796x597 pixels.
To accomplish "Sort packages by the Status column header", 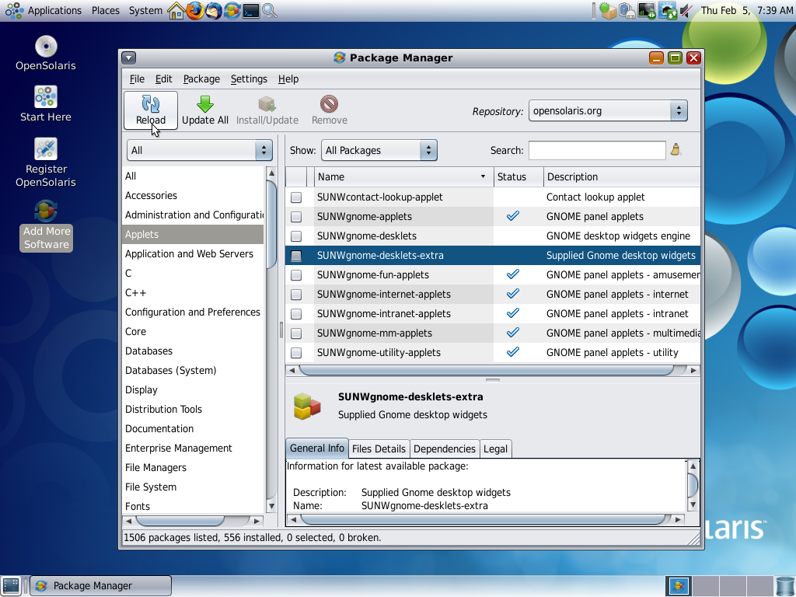I will point(518,176).
